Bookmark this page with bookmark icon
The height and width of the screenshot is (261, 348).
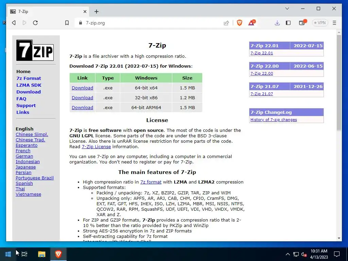point(67,23)
